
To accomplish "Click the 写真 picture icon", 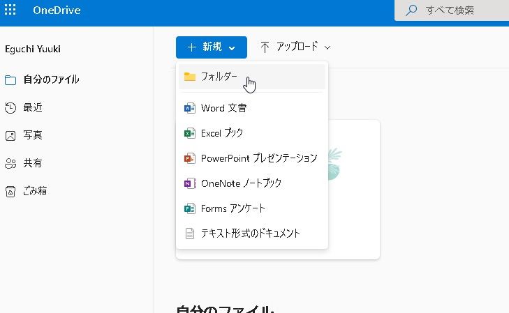I will 10,136.
